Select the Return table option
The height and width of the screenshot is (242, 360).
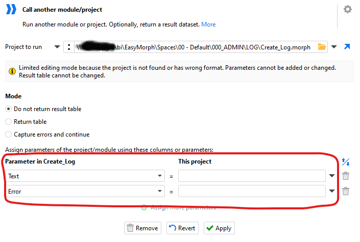[26, 122]
